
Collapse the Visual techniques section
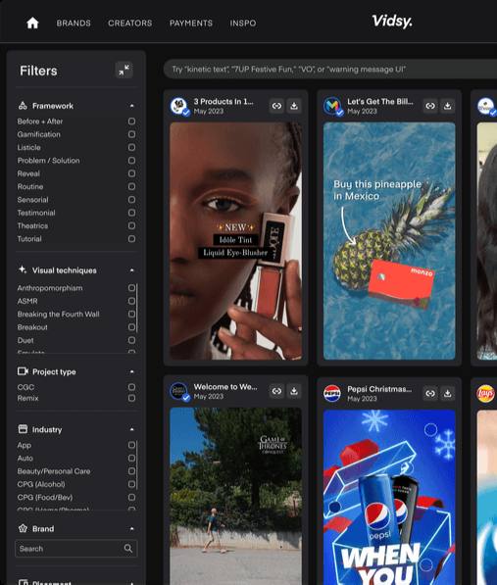pos(131,270)
